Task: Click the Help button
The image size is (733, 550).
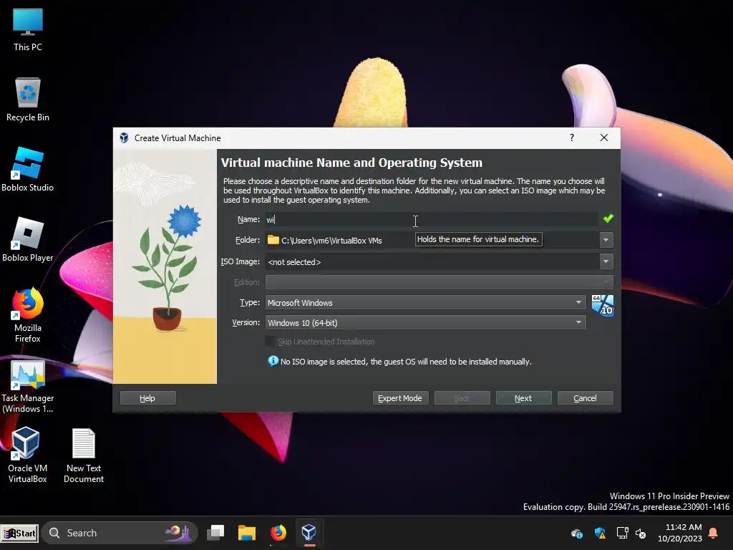Action: click(x=147, y=398)
